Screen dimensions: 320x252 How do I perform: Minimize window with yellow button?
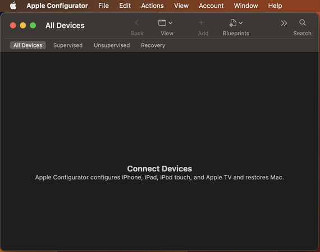point(23,25)
